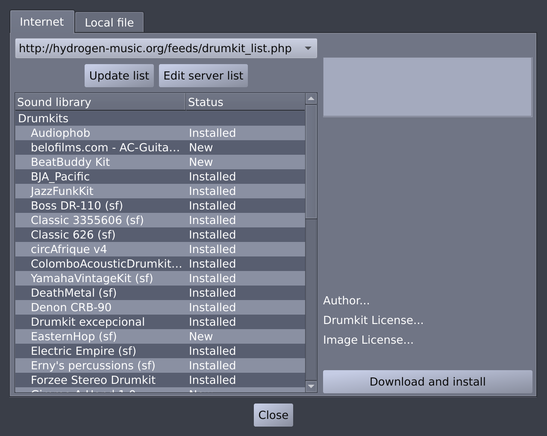Collapse the Drumkits category row

(x=43, y=118)
